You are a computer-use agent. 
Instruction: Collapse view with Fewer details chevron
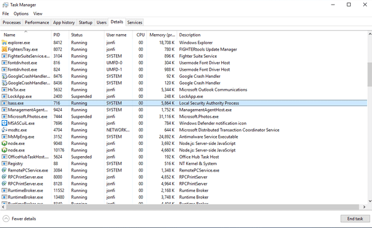[6, 219]
